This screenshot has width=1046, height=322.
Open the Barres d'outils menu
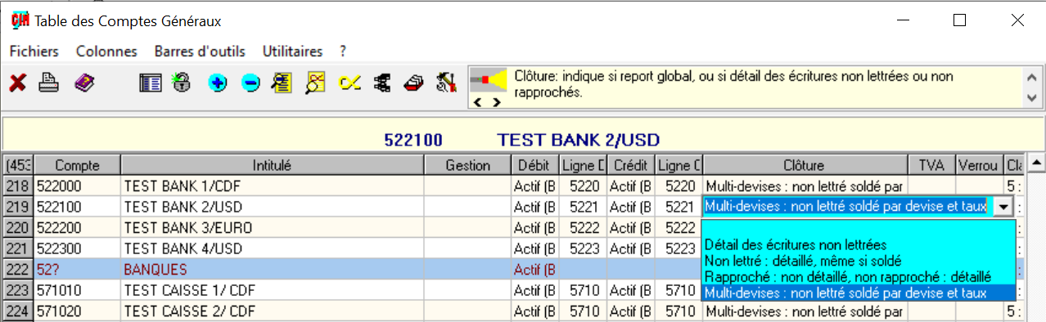click(x=200, y=51)
